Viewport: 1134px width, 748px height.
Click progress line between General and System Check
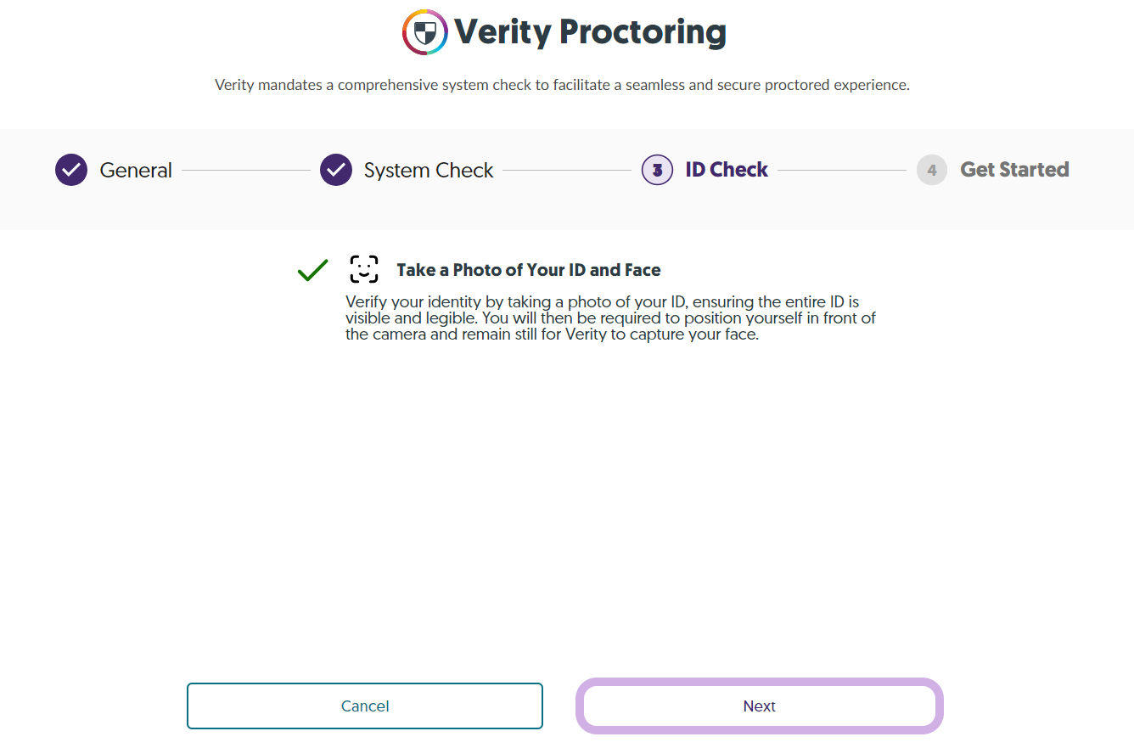coord(246,170)
